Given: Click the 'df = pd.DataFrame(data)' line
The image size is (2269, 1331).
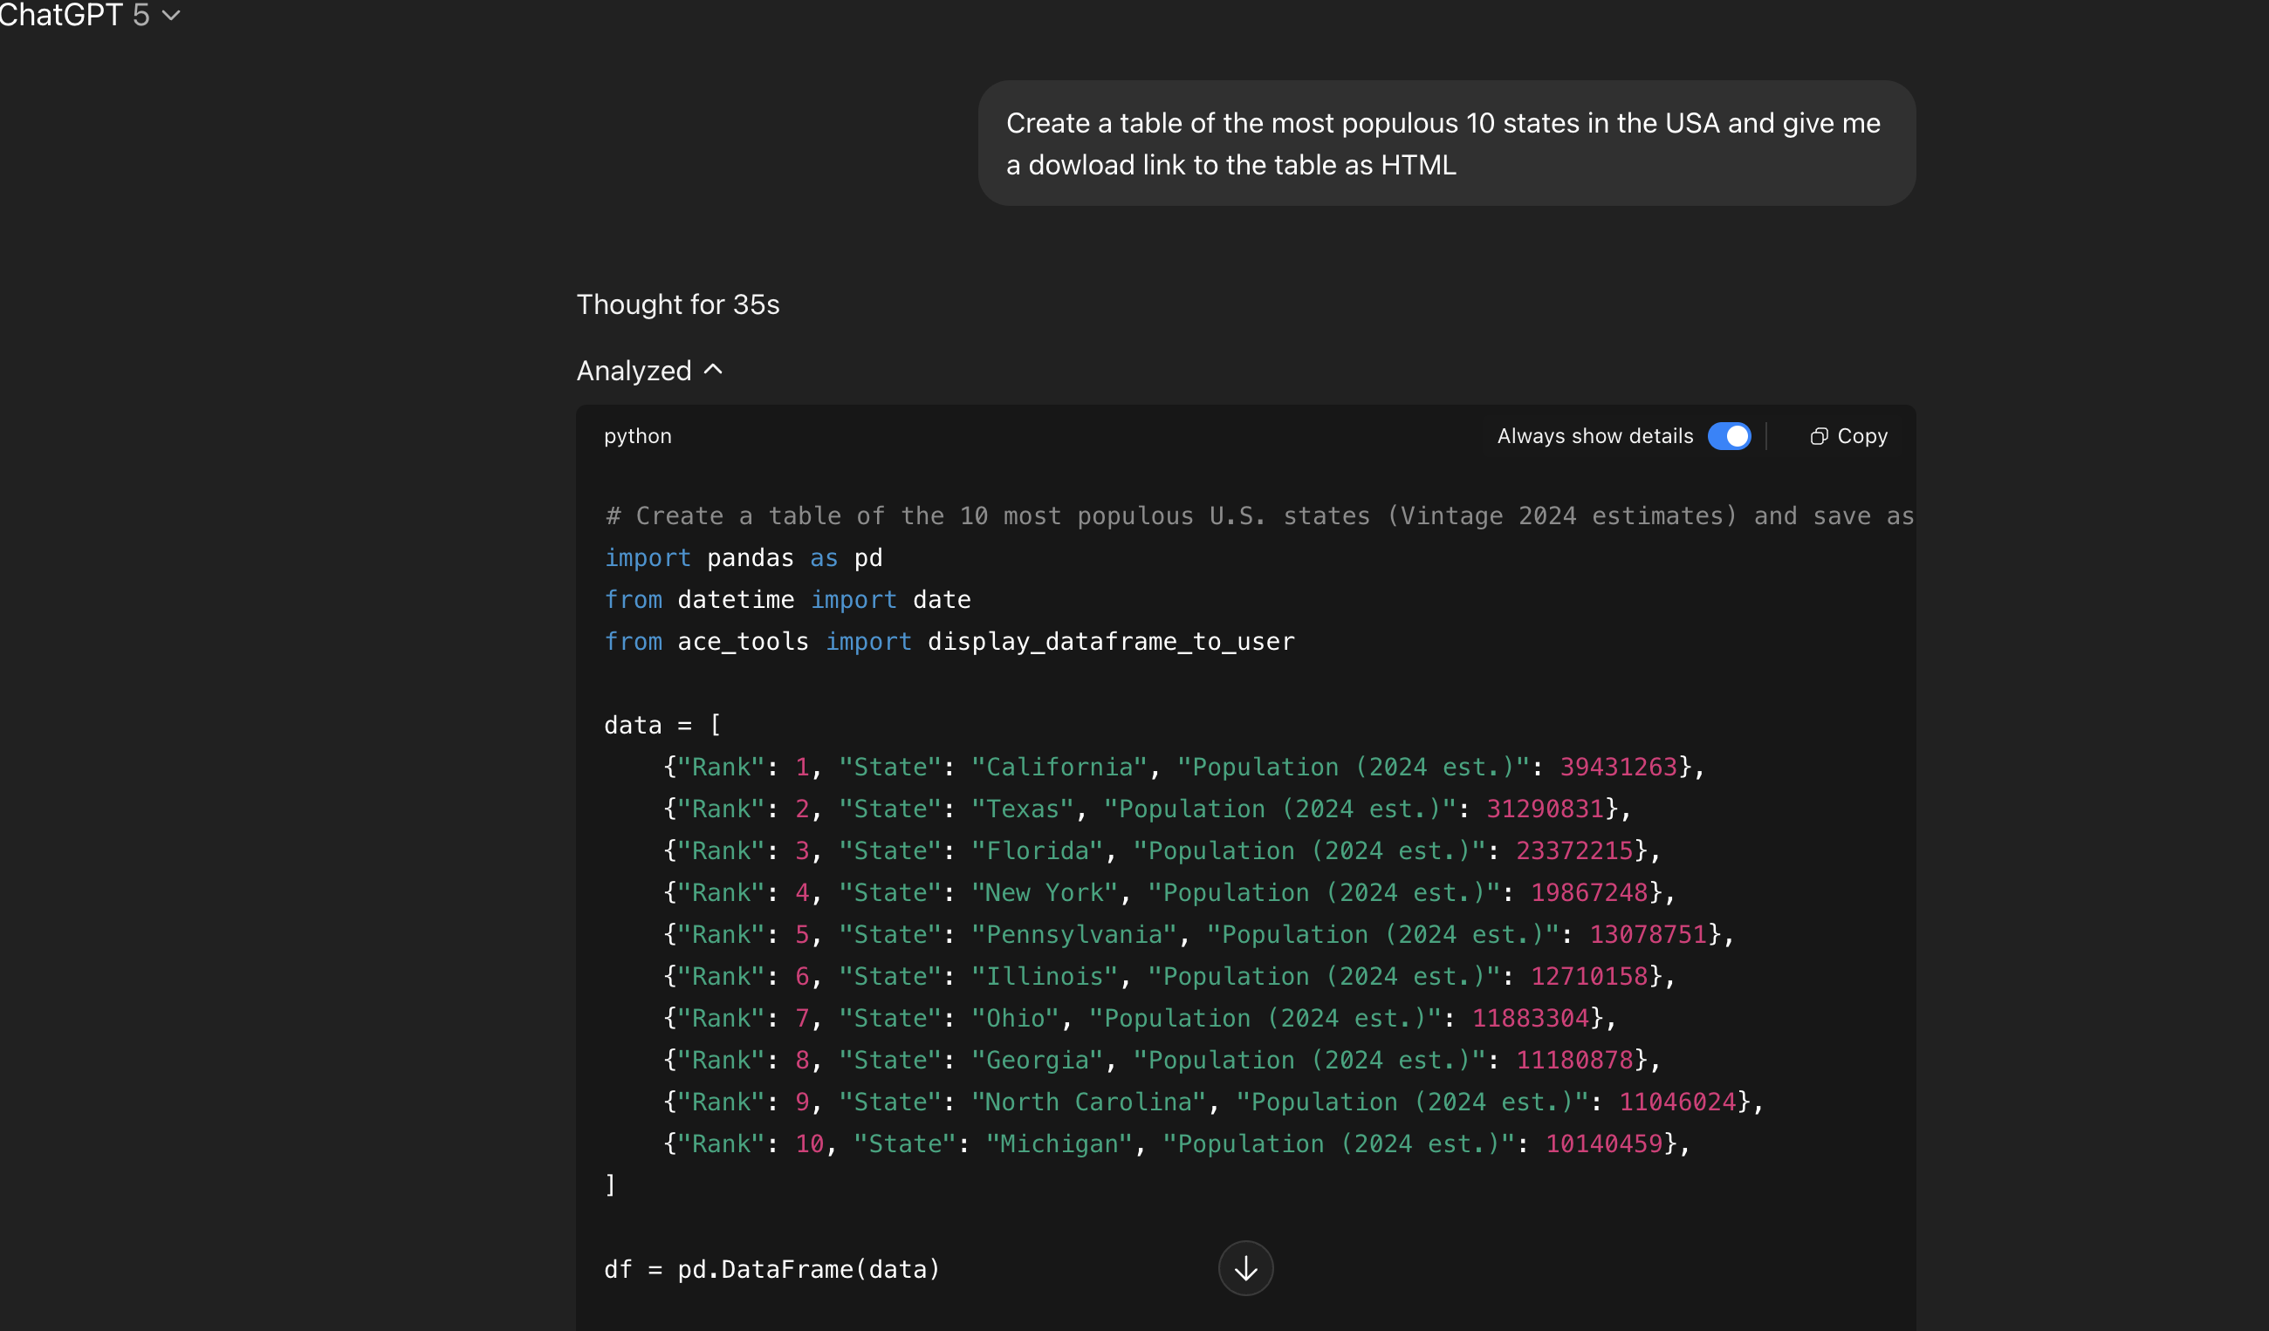Looking at the screenshot, I should (x=771, y=1270).
